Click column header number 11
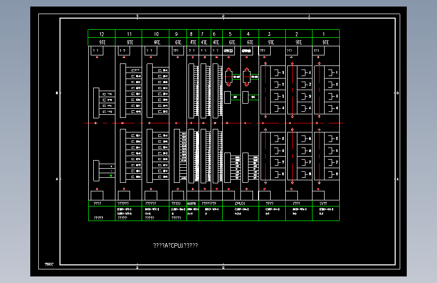 coord(130,34)
